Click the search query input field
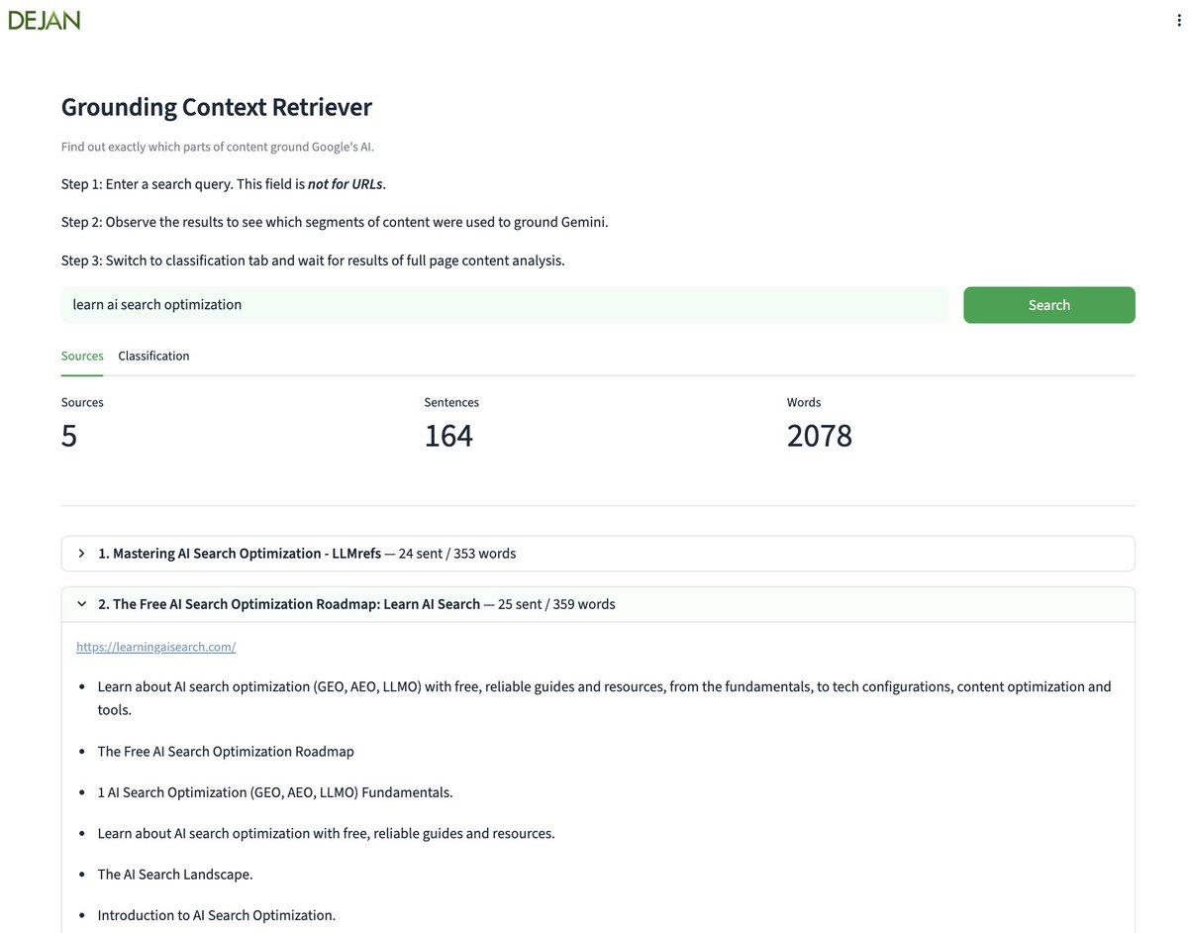The image size is (1188, 933). (504, 305)
